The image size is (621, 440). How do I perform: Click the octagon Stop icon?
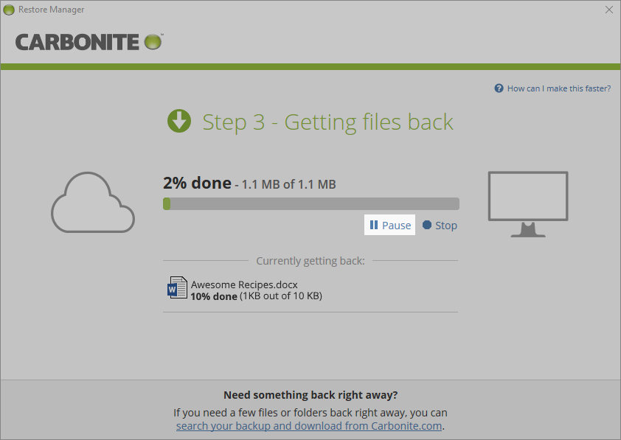pyautogui.click(x=426, y=225)
